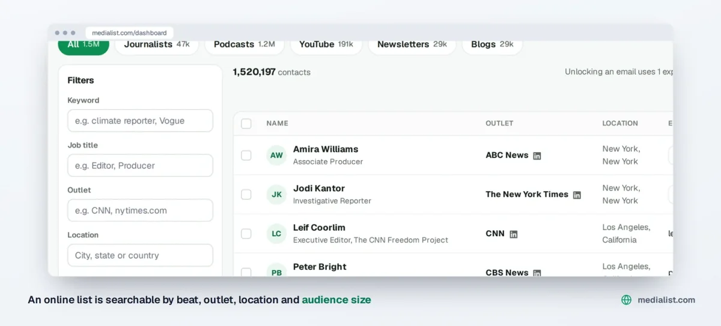This screenshot has height=326, width=721.
Task: Click The New York Times outlet
Action: point(527,194)
